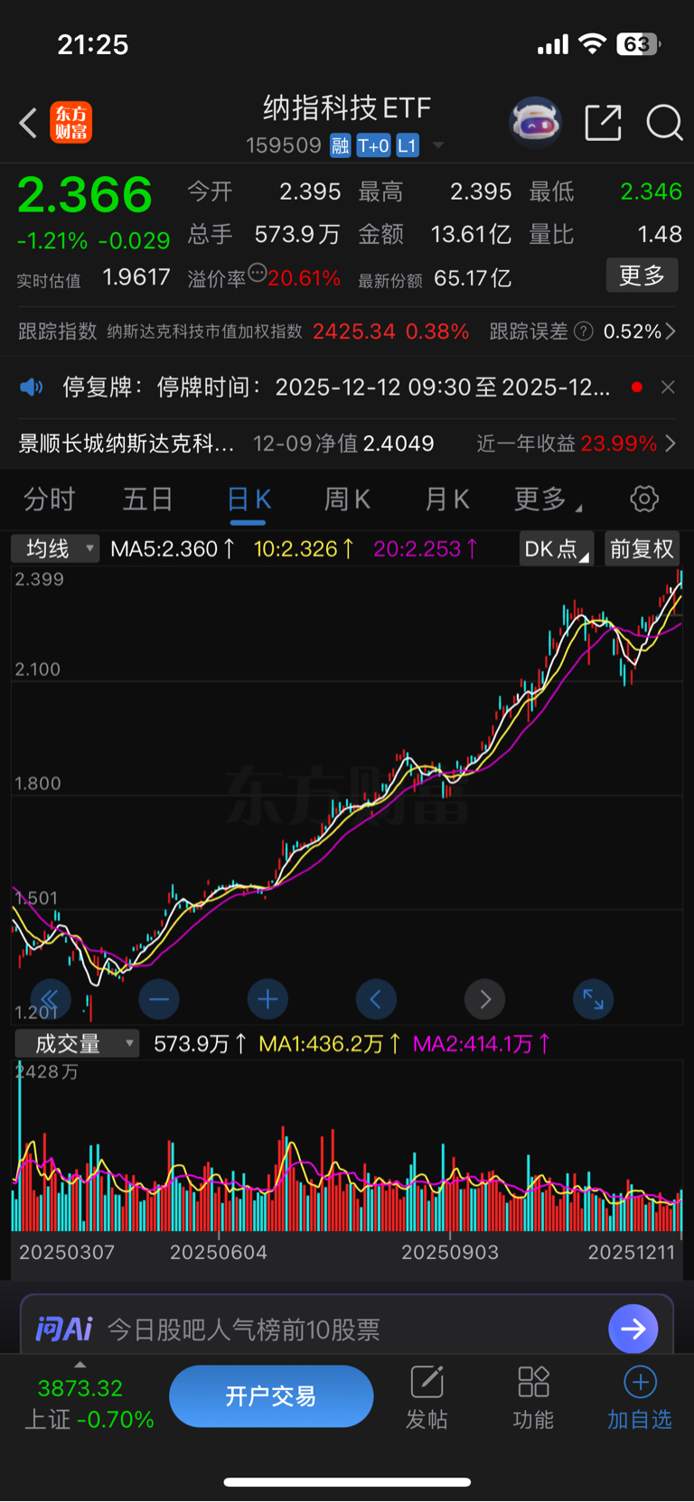The height and width of the screenshot is (1502, 694).
Task: Tap the 溢价率 value 20.61%
Action: click(x=304, y=278)
